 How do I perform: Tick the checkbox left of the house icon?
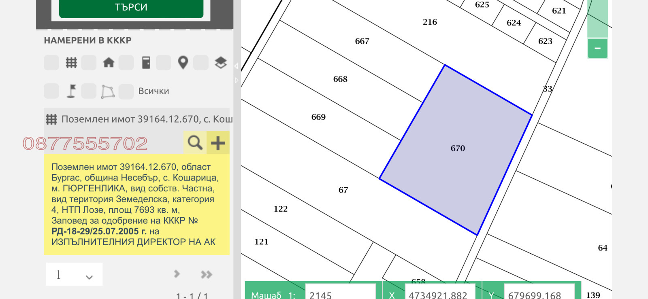click(x=89, y=63)
